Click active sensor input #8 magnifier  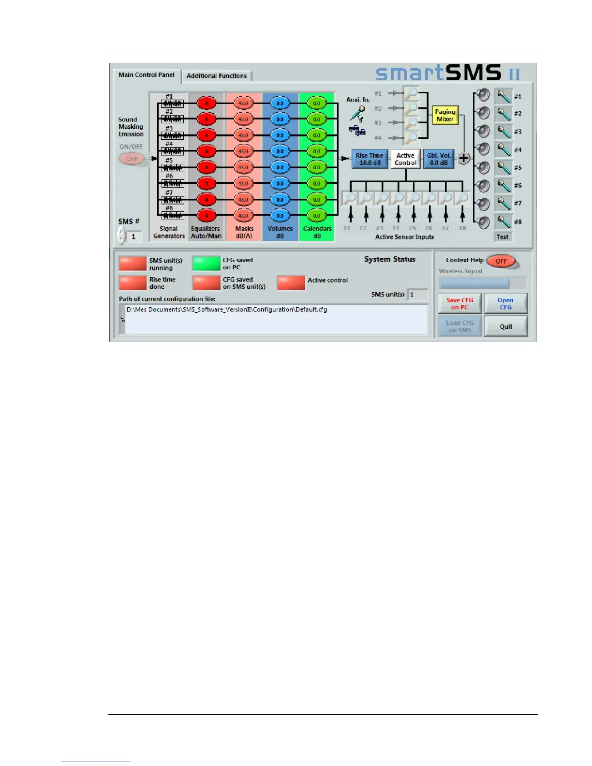[462, 199]
